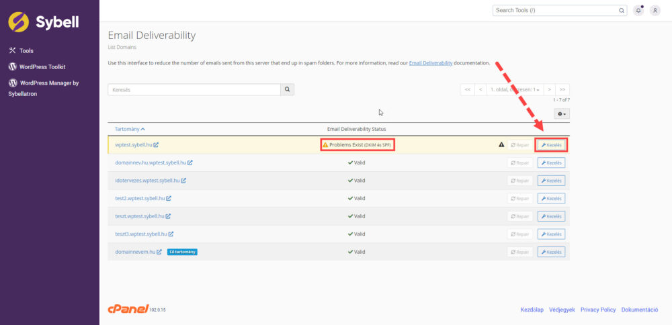Sort by the Tartomány column header
The height and width of the screenshot is (325, 672).
pos(130,129)
